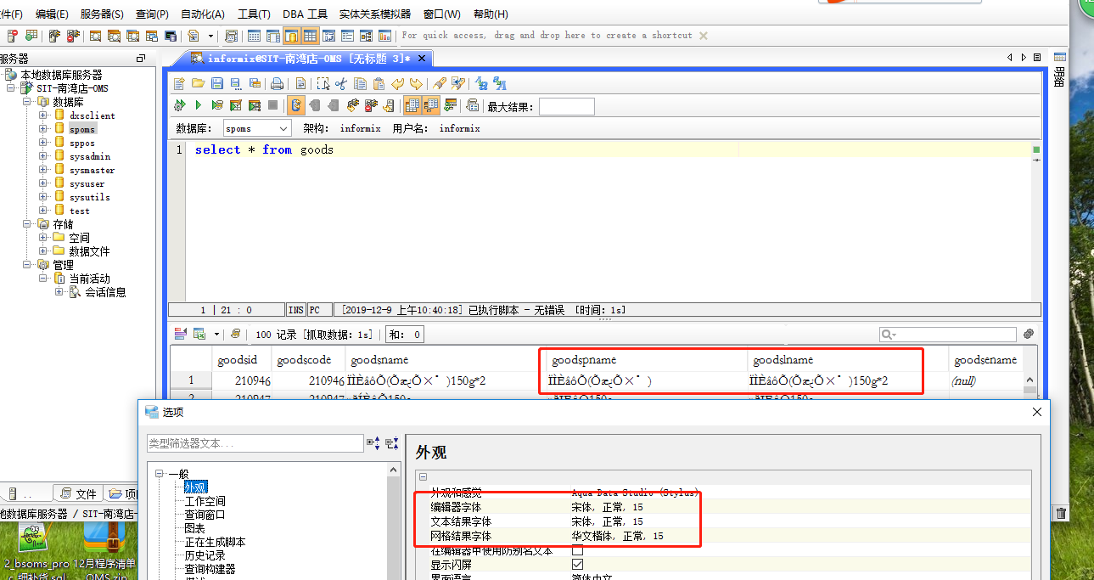Click the goodspname column header
Image resolution: width=1094 pixels, height=580 pixels.
645,360
